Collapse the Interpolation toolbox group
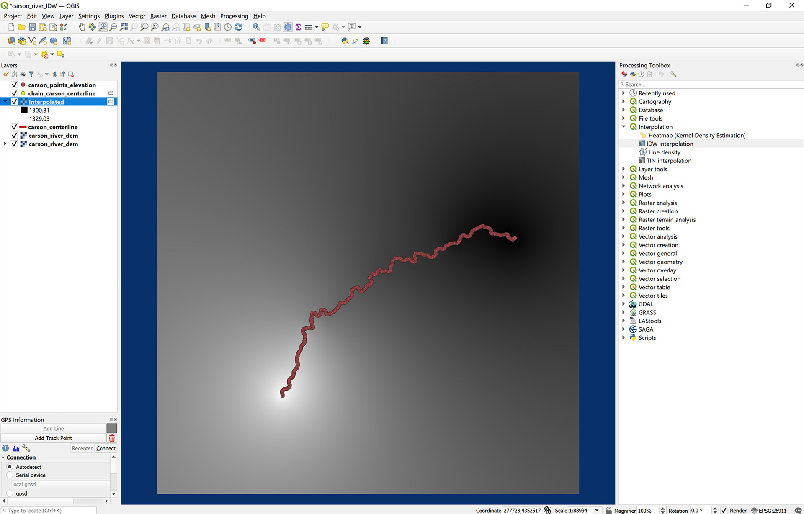Screen dimensions: 804x514 pos(624,127)
